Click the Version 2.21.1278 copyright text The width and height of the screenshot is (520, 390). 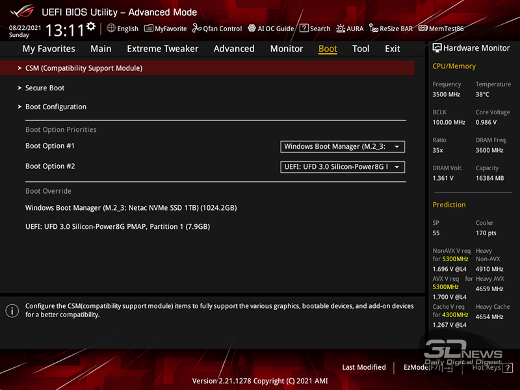(x=260, y=381)
